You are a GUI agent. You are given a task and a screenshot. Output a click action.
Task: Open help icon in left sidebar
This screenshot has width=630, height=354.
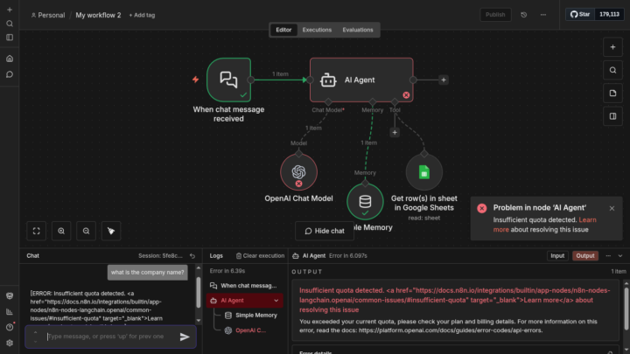point(10,327)
